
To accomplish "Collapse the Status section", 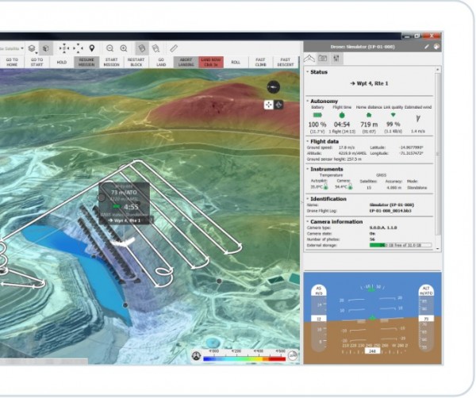I will click(x=308, y=72).
